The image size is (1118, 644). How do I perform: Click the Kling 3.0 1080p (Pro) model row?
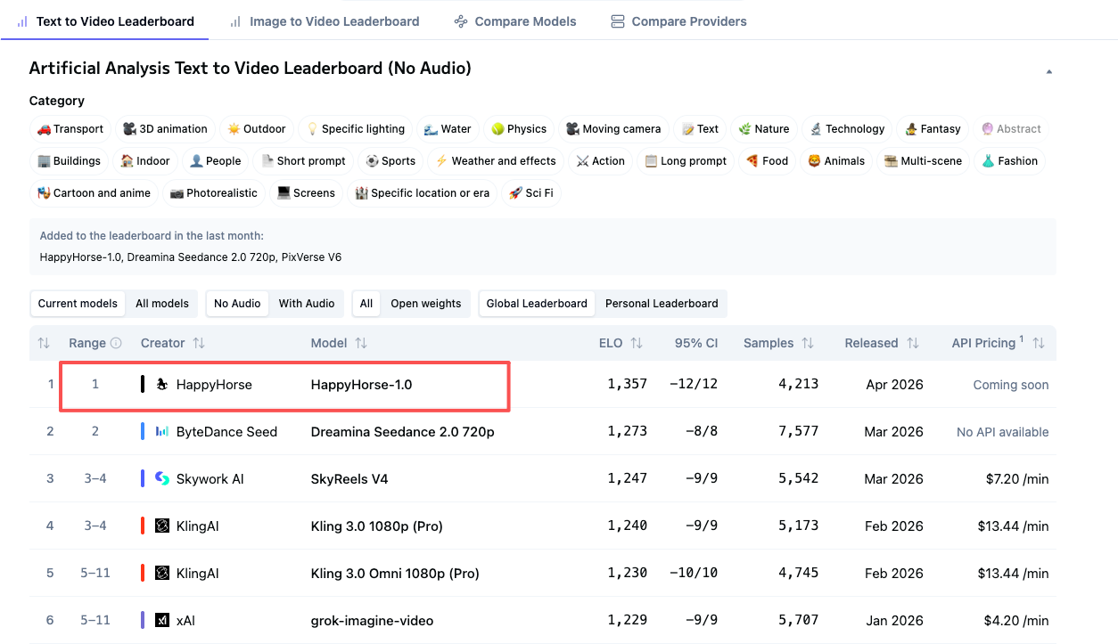coord(376,526)
